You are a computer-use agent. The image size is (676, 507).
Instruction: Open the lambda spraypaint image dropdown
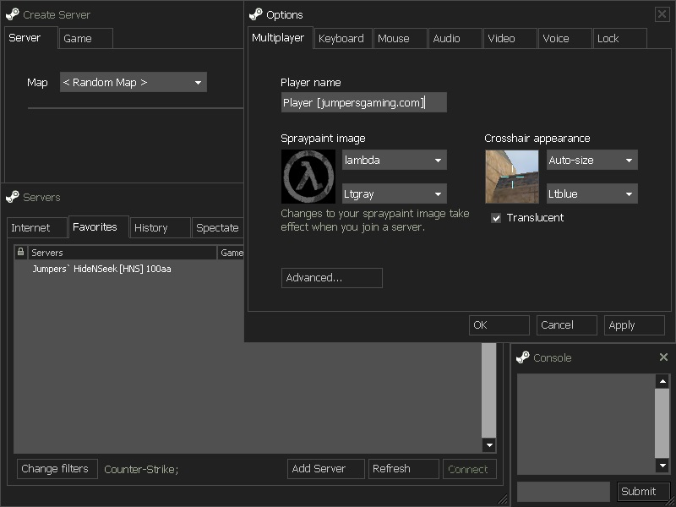[x=394, y=160]
